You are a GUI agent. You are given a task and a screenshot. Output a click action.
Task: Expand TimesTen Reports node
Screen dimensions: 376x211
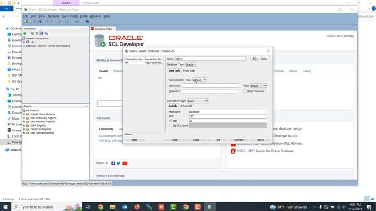[24, 129]
